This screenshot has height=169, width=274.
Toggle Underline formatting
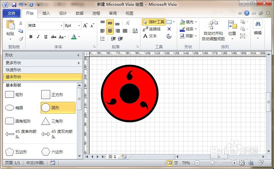click(x=46, y=37)
